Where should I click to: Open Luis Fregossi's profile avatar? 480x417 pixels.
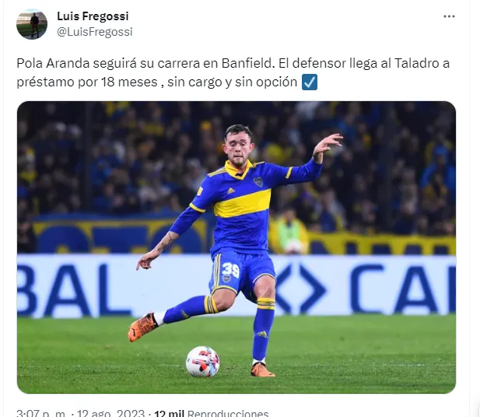tap(32, 24)
